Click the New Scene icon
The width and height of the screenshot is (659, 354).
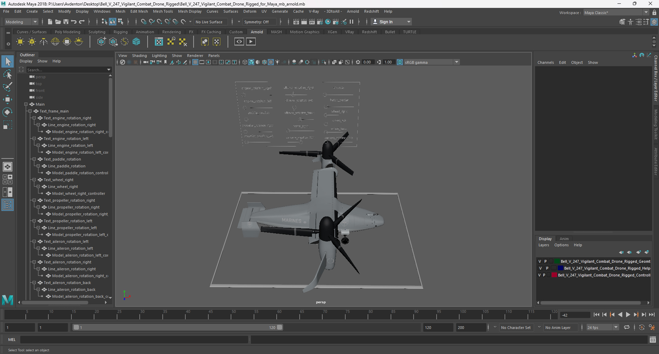(x=50, y=22)
